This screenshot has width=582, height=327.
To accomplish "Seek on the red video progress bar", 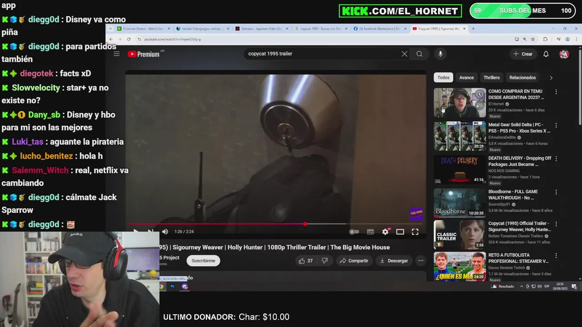I will click(276, 224).
